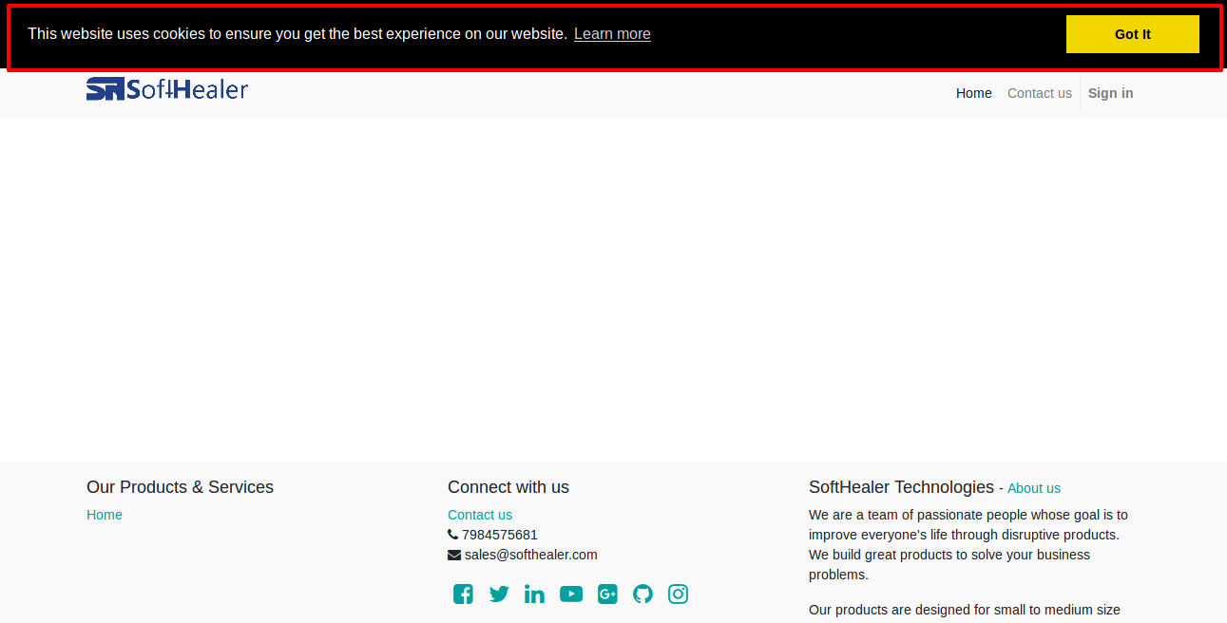Click the SoftHealer logo

(x=167, y=89)
